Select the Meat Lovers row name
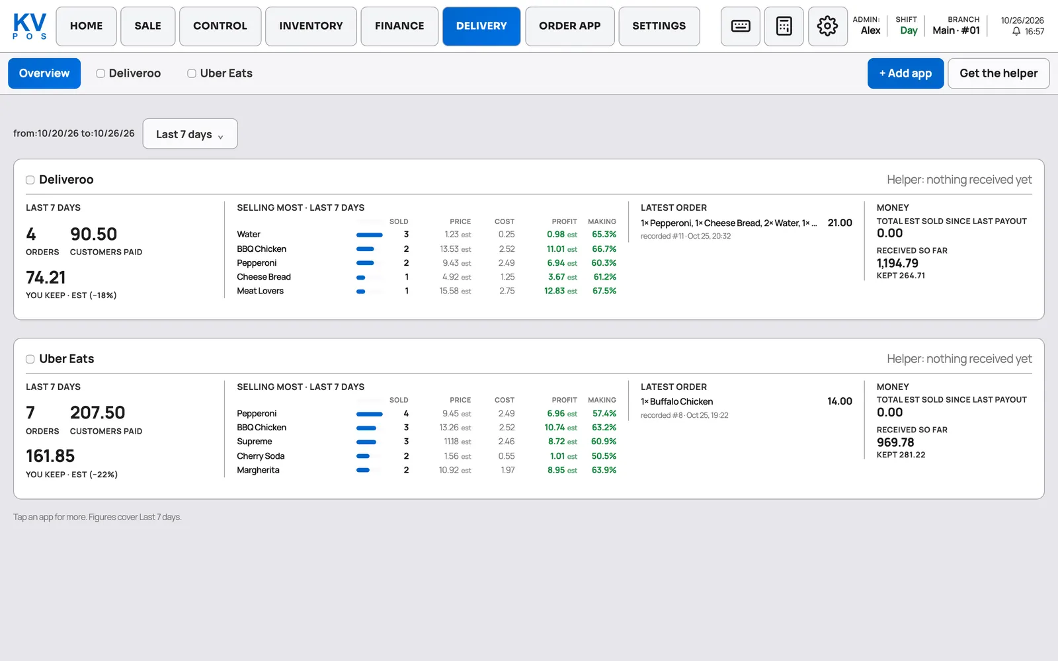This screenshot has width=1058, height=661. 261,291
